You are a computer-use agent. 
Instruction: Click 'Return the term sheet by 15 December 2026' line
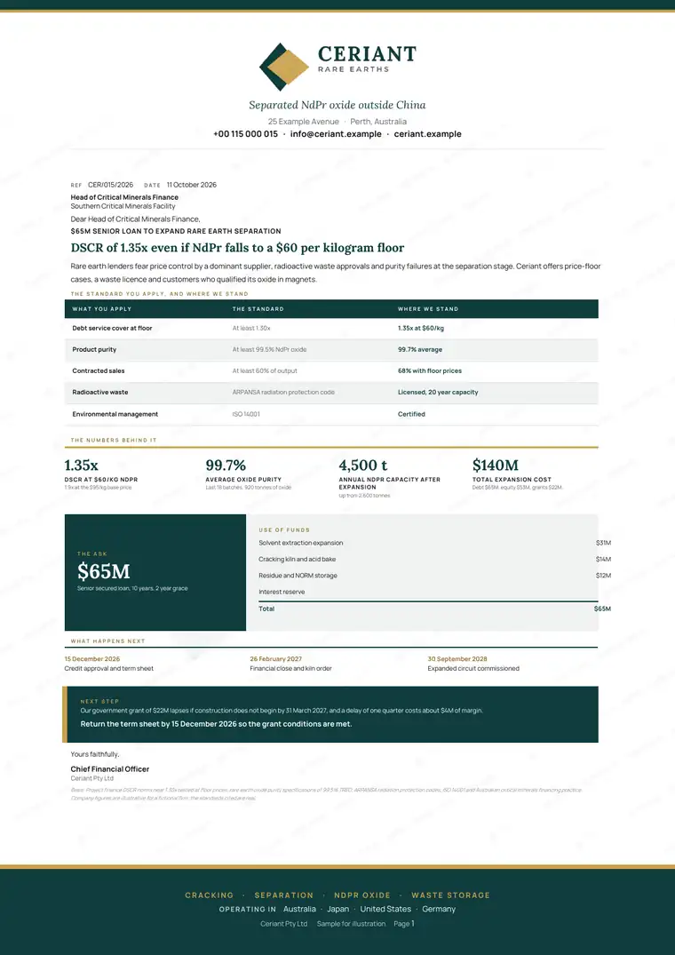click(216, 724)
